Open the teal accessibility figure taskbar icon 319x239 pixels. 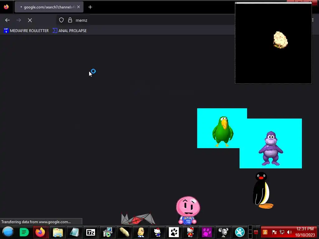pos(240,232)
